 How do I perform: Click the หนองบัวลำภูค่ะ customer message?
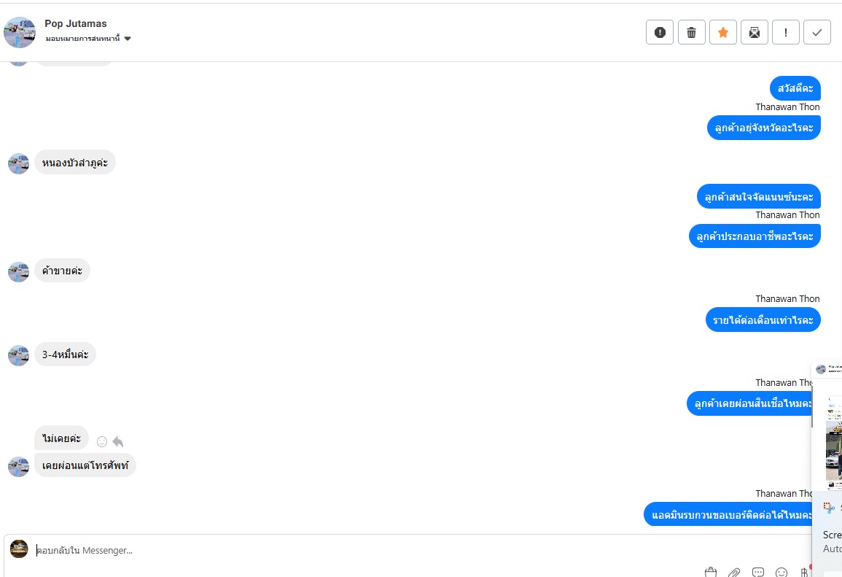click(x=75, y=162)
